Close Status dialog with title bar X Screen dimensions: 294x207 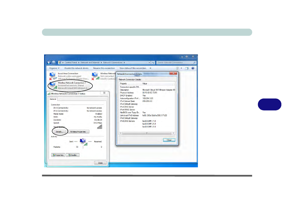point(104,93)
